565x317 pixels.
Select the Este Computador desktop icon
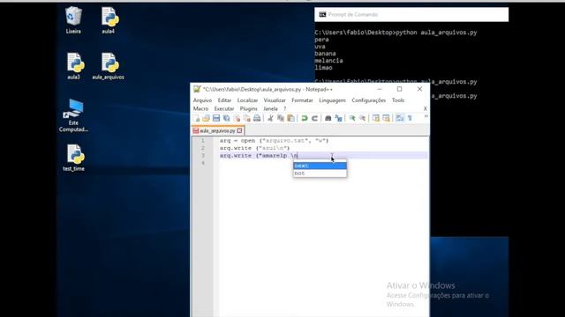(x=73, y=115)
